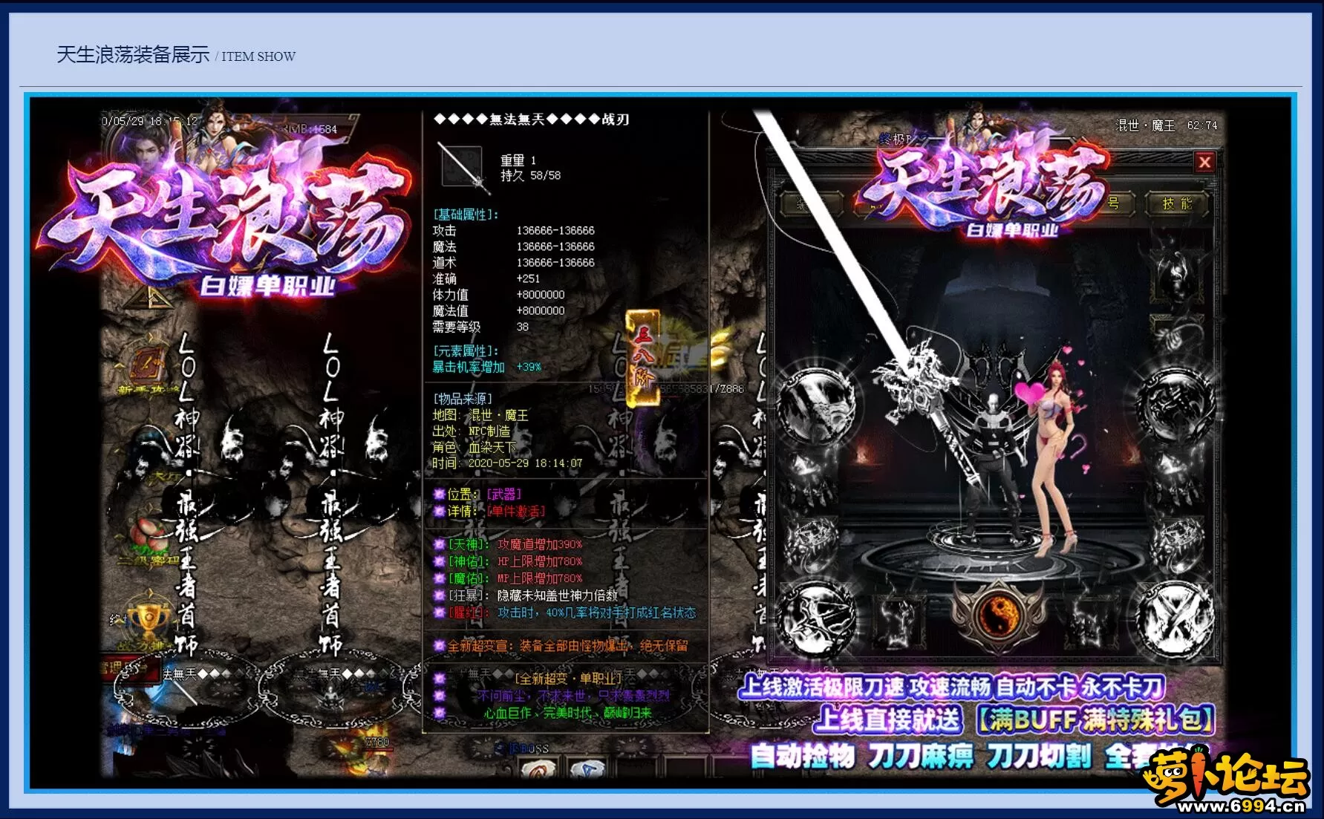Click the RMB:1584 currency text

click(x=308, y=128)
